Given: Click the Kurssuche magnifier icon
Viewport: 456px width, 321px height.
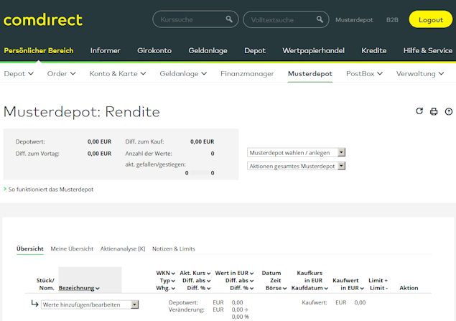Looking at the screenshot, I should pyautogui.click(x=229, y=19).
